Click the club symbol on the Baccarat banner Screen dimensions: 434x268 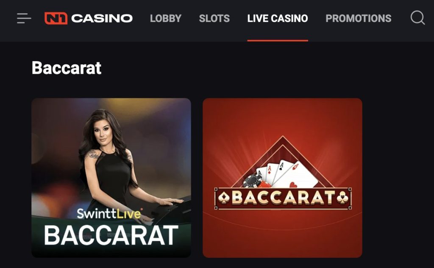(x=342, y=198)
